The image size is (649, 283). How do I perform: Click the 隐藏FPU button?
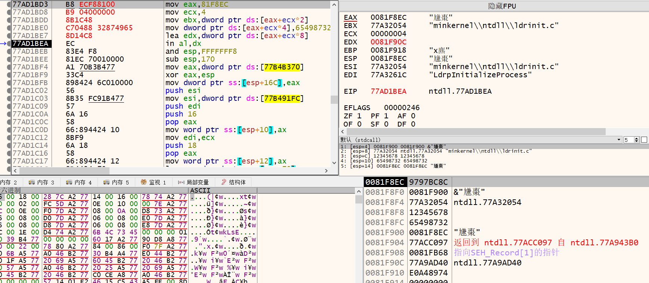[x=502, y=6]
